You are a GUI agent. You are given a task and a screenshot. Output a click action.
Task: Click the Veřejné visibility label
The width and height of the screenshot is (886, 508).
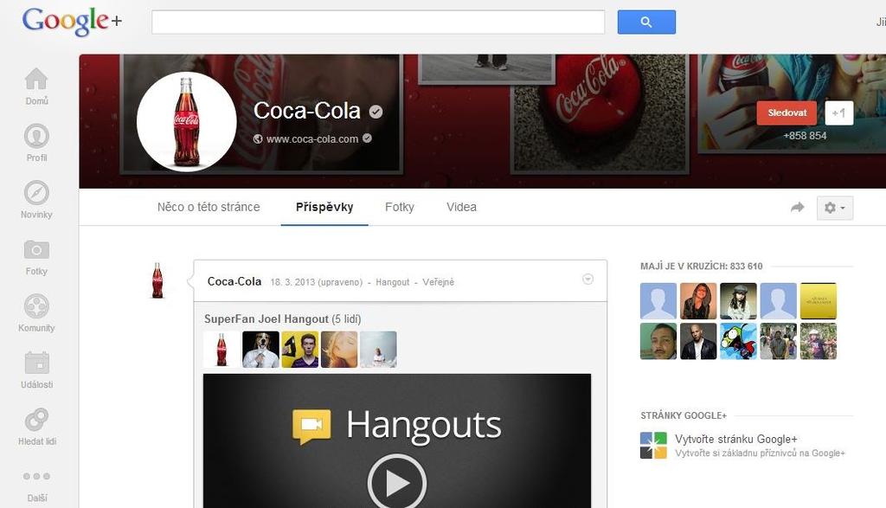click(x=439, y=282)
